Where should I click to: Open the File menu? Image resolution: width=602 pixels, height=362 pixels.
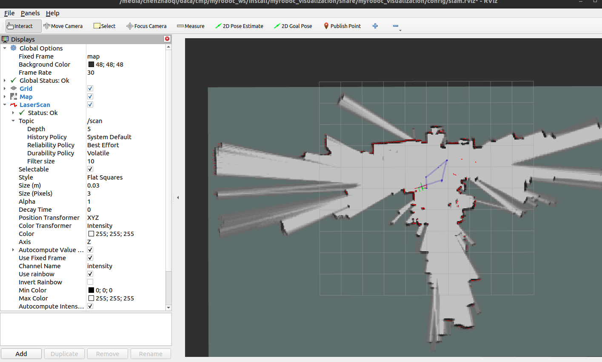click(9, 13)
